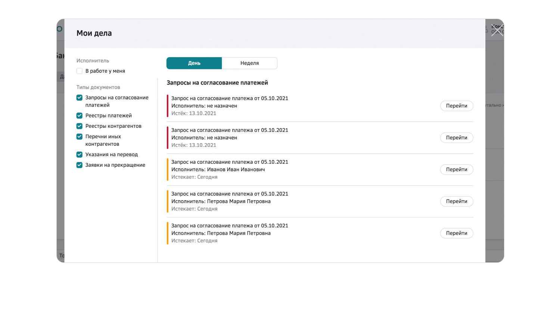Uncheck 'Заявки на прекращение' filter

pos(80,165)
